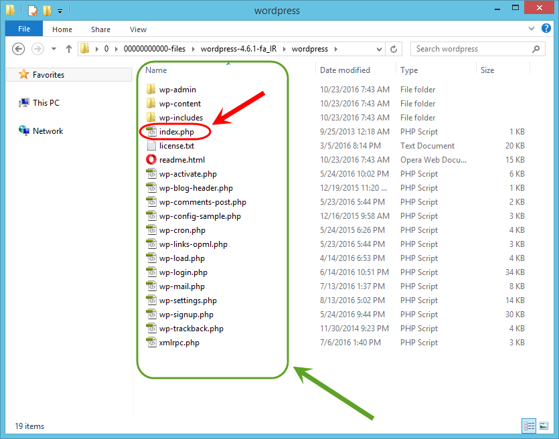Expand the arrow after wordpress in path
559x439 pixels.
click(336, 49)
